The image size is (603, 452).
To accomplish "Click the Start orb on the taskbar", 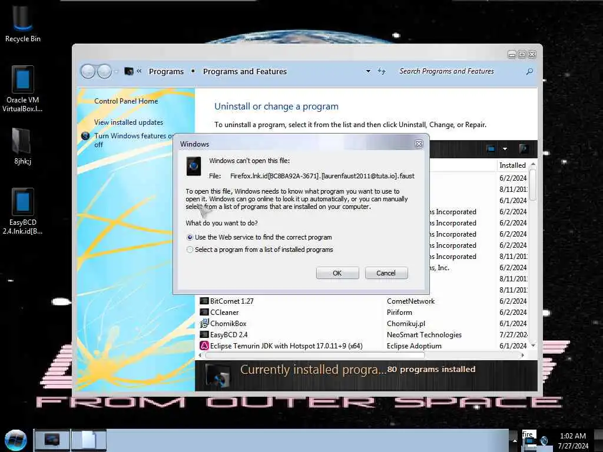I will (x=15, y=440).
